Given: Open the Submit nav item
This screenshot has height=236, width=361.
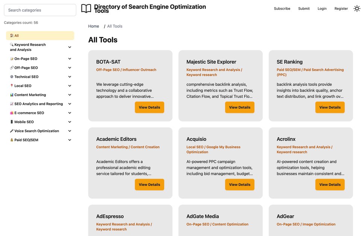Looking at the screenshot, I should (304, 9).
